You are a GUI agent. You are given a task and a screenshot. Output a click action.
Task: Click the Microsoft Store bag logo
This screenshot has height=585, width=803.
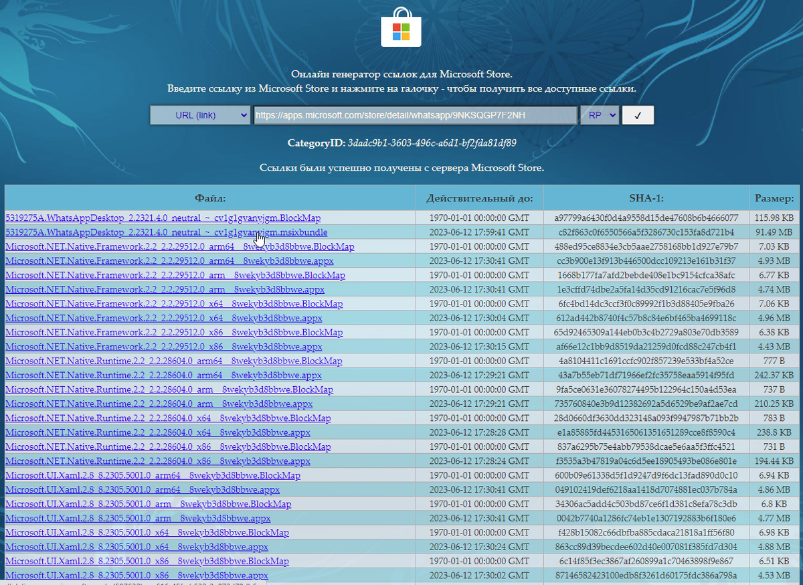pos(401,27)
